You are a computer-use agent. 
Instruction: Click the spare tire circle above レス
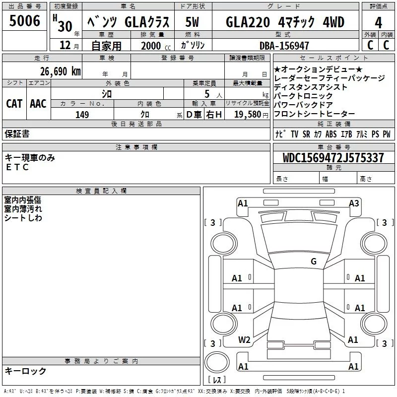pyautogui.click(x=217, y=362)
